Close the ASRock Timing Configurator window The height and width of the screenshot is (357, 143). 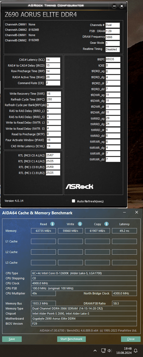(x=122, y=6)
